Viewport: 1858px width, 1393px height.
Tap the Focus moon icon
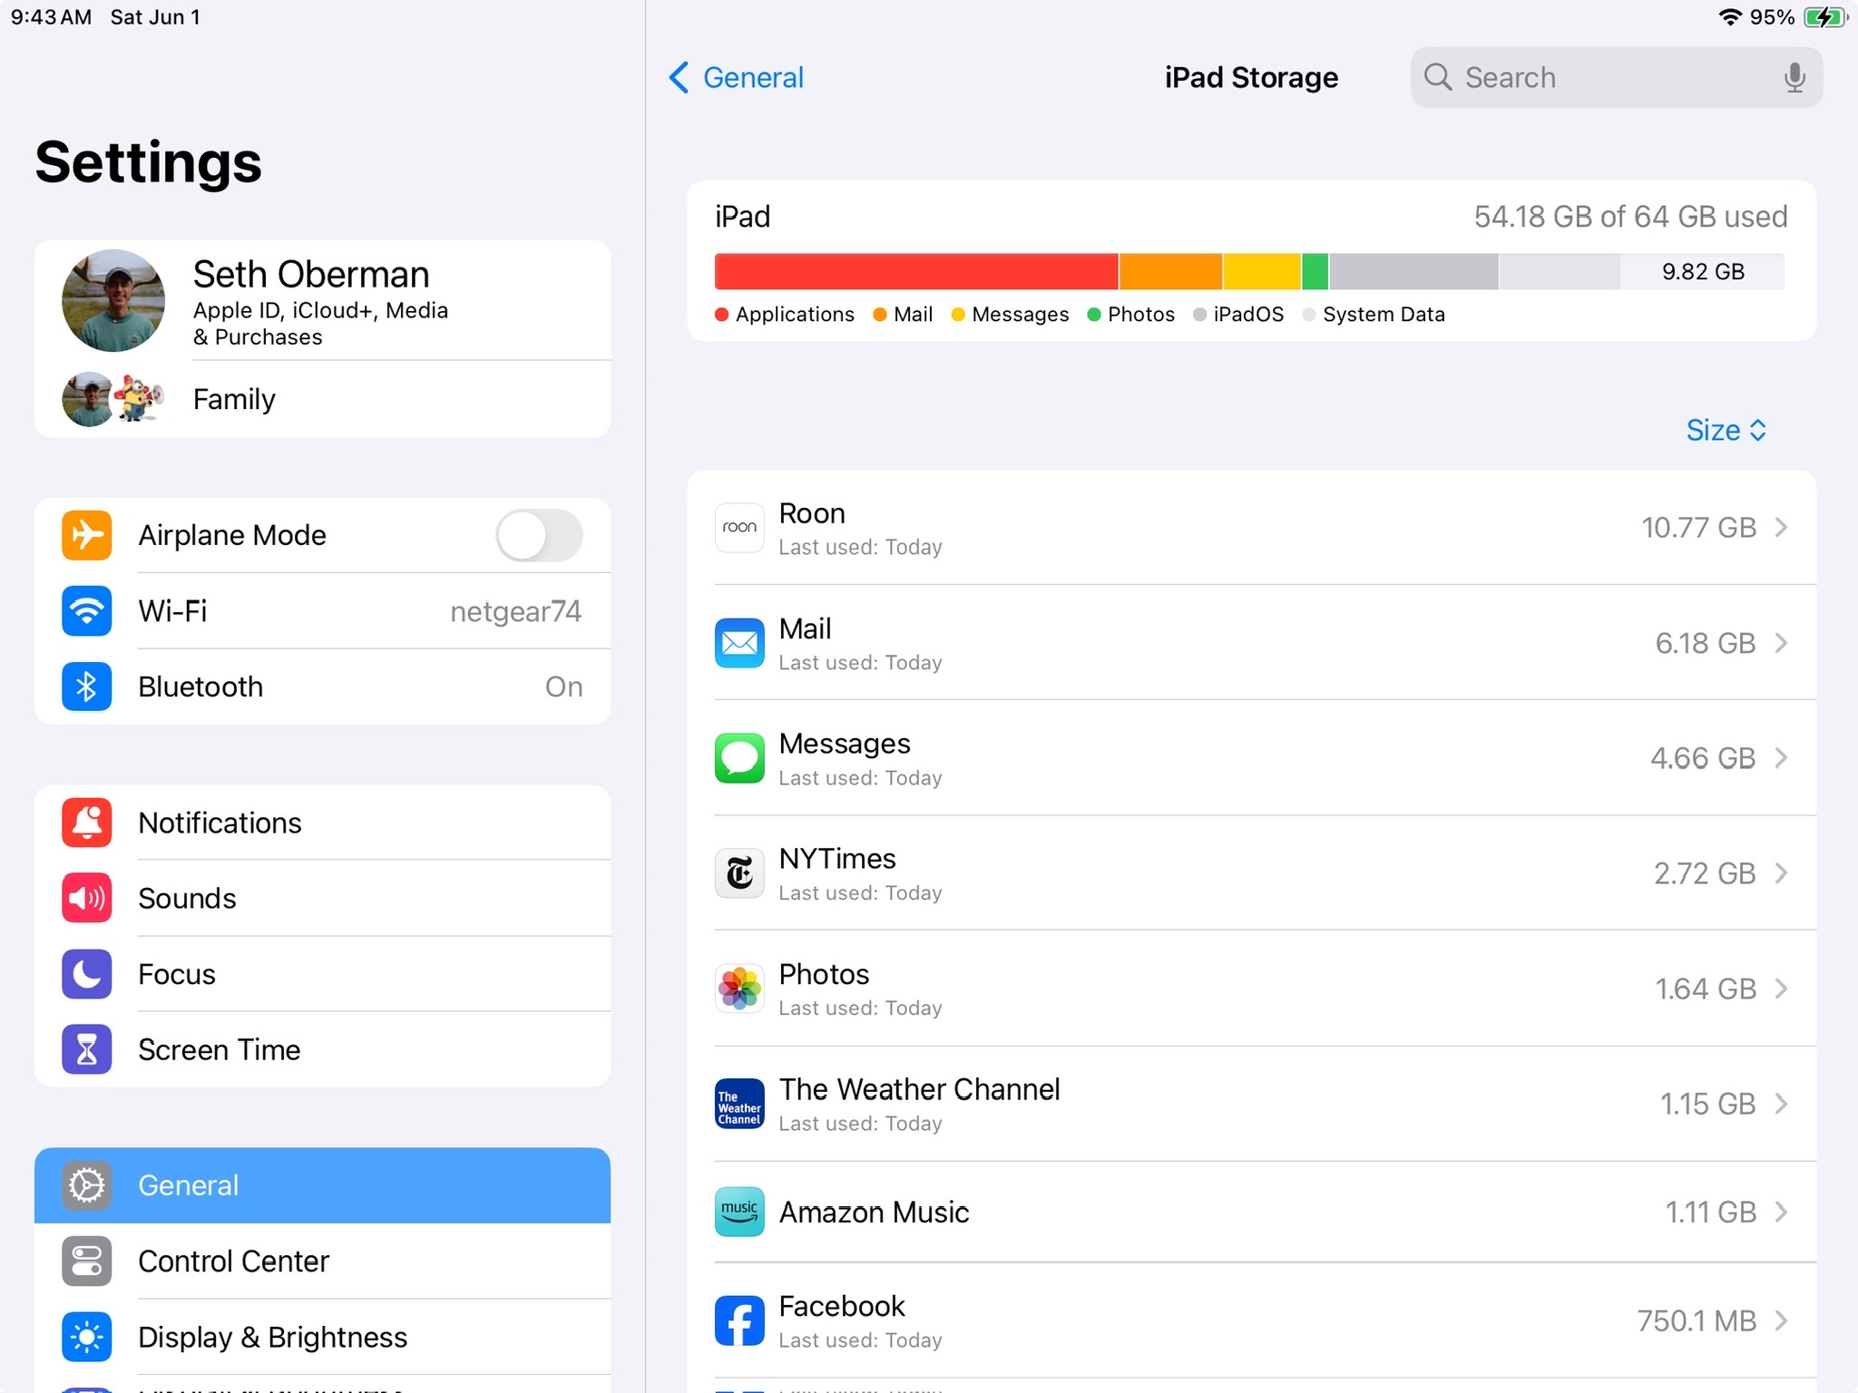tap(86, 974)
